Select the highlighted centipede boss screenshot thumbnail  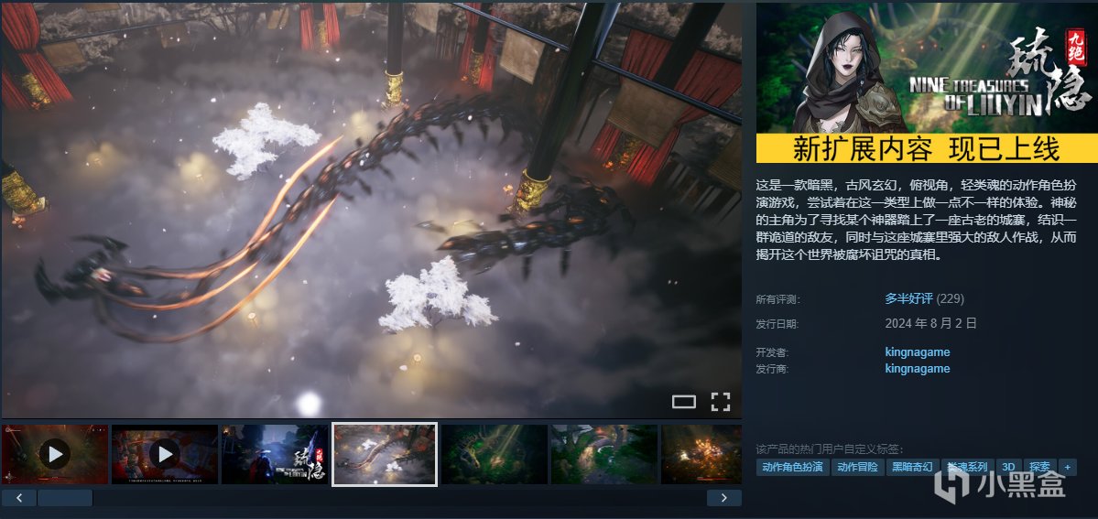click(385, 454)
